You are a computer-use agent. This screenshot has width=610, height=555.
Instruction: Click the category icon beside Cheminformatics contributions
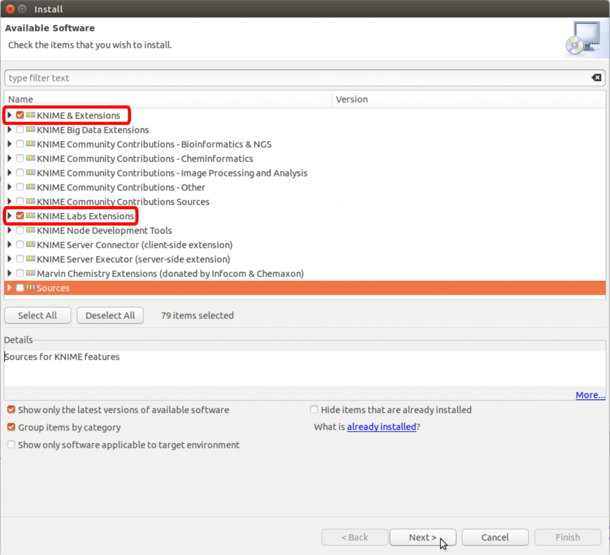(x=30, y=159)
